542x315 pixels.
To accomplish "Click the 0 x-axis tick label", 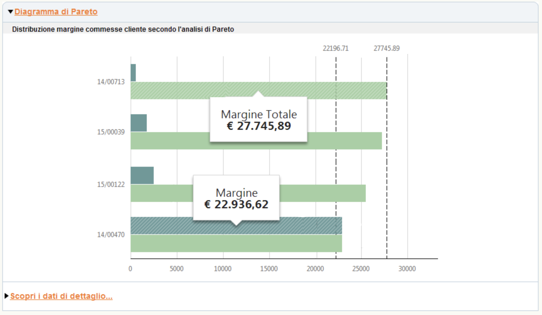I will [130, 269].
